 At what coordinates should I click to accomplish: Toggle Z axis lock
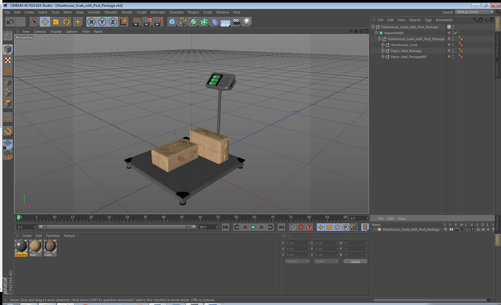(113, 22)
